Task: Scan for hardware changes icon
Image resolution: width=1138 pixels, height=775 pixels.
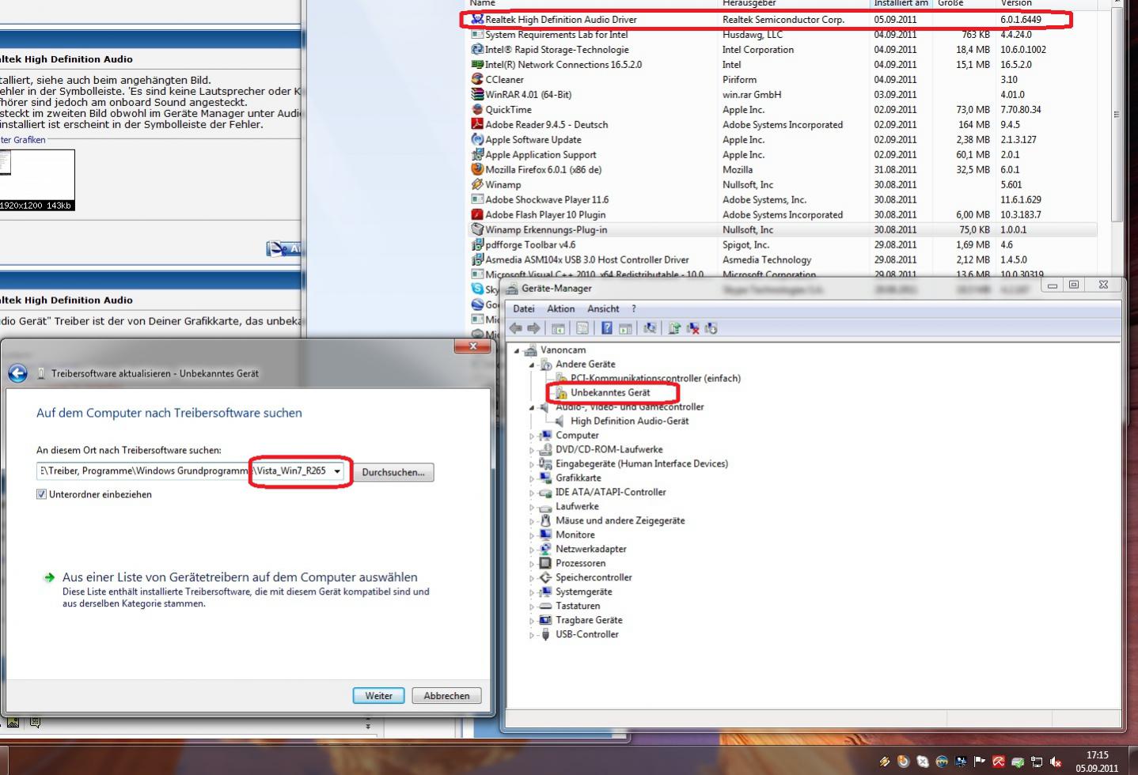Action: point(650,328)
